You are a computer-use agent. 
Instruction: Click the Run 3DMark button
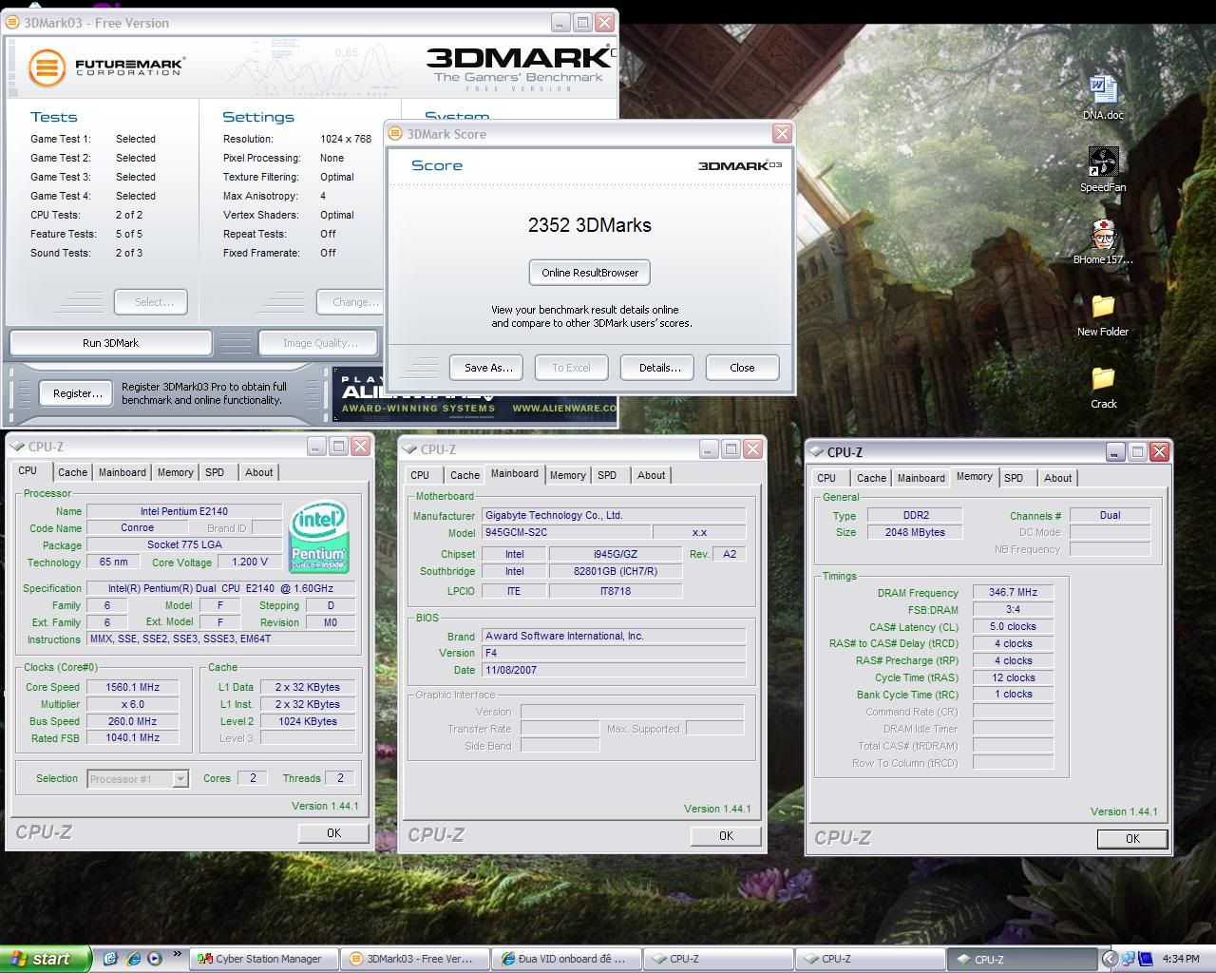[x=110, y=343]
